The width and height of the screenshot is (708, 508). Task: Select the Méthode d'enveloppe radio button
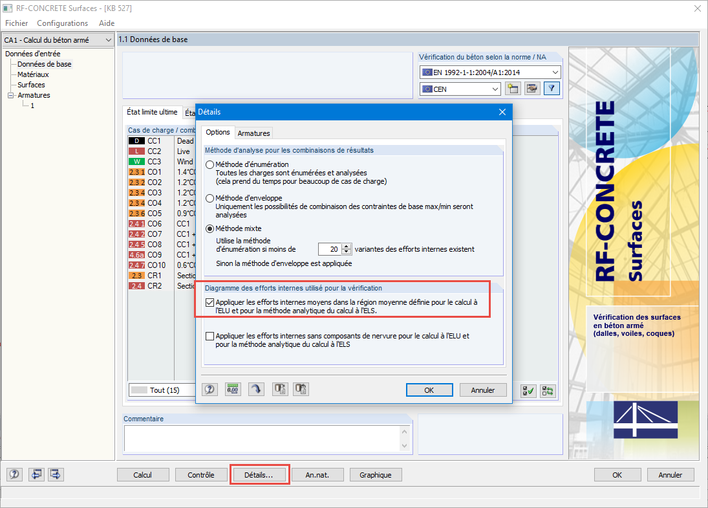pos(209,199)
